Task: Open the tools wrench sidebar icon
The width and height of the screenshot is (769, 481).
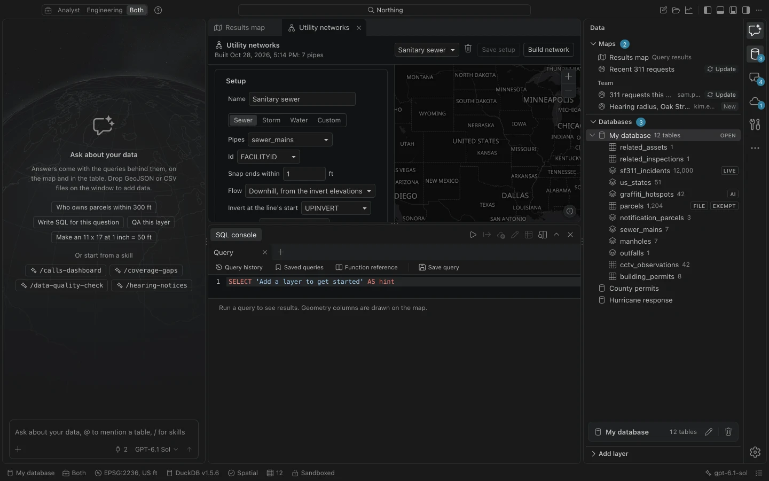Action: pos(755,125)
